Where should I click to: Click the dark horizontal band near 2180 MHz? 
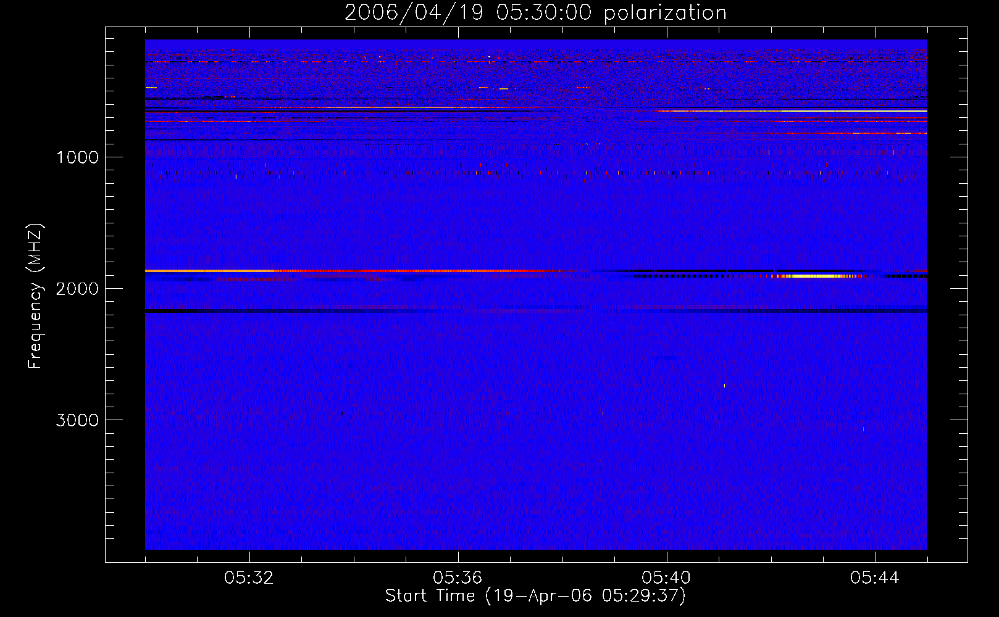(x=536, y=311)
